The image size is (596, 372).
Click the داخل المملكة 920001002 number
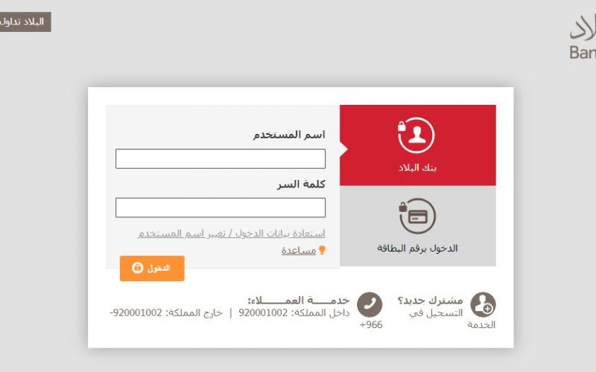point(294,312)
